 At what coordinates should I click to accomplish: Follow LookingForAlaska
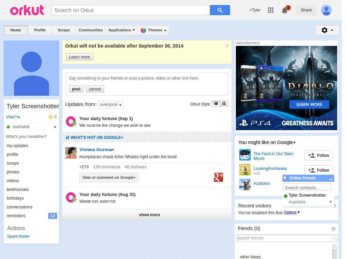[x=318, y=170]
